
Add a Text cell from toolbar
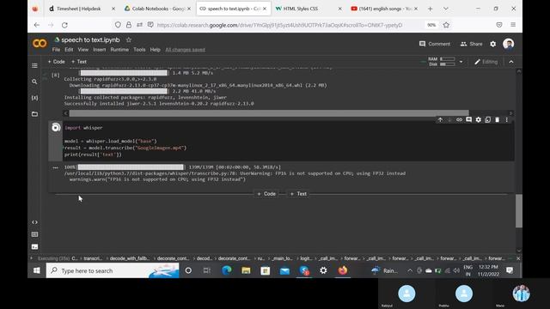point(79,62)
